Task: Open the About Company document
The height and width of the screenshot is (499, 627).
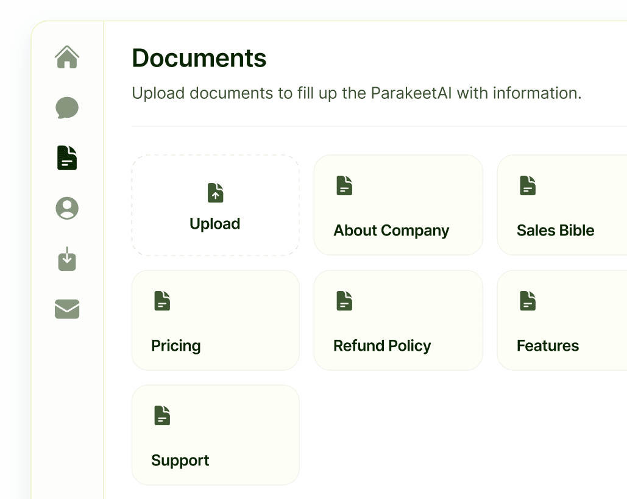Action: 398,205
